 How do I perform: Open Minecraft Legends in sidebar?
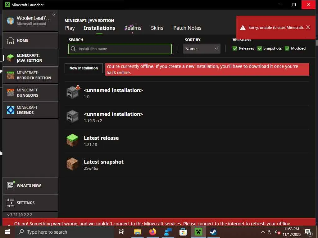(30, 110)
